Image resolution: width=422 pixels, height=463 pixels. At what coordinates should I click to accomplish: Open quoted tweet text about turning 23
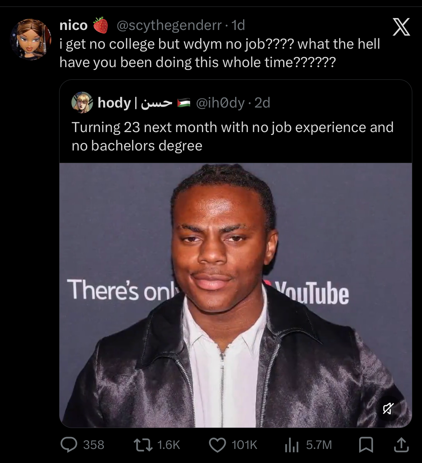233,136
